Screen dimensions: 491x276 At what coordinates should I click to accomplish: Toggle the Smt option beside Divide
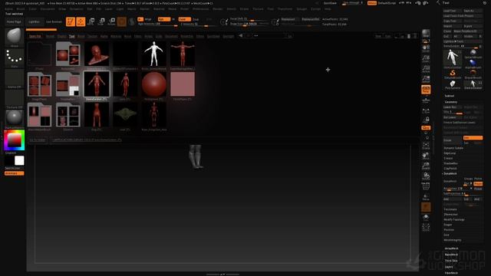(x=473, y=138)
